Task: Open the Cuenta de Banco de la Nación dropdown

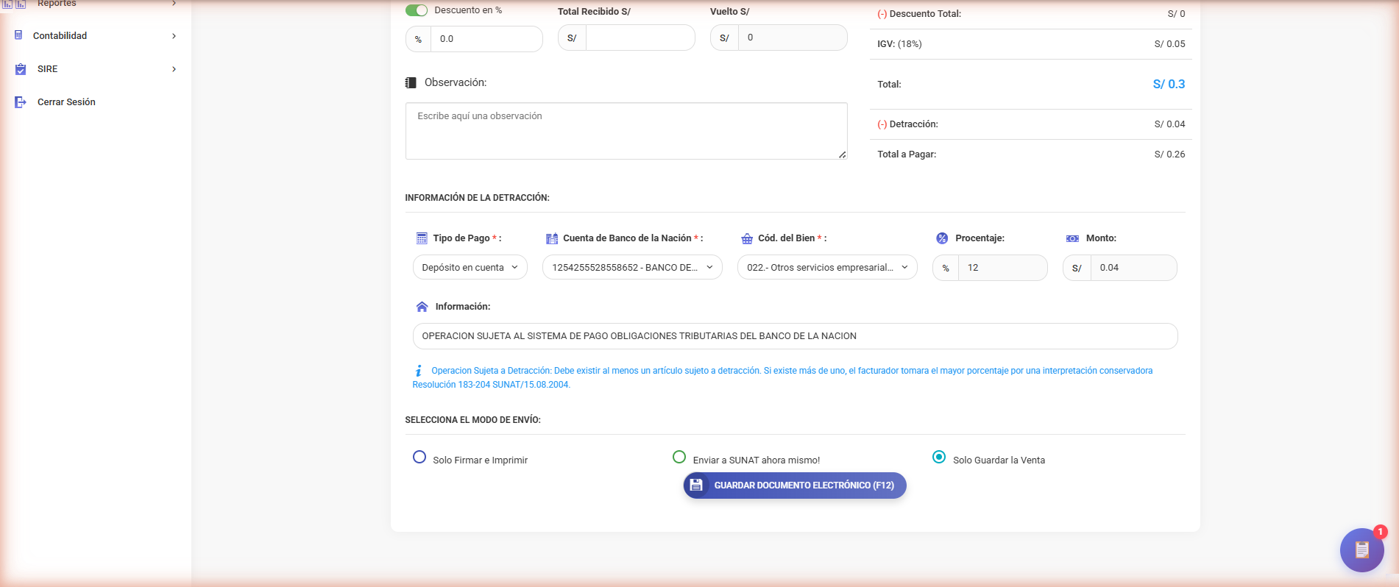Action: pos(632,267)
